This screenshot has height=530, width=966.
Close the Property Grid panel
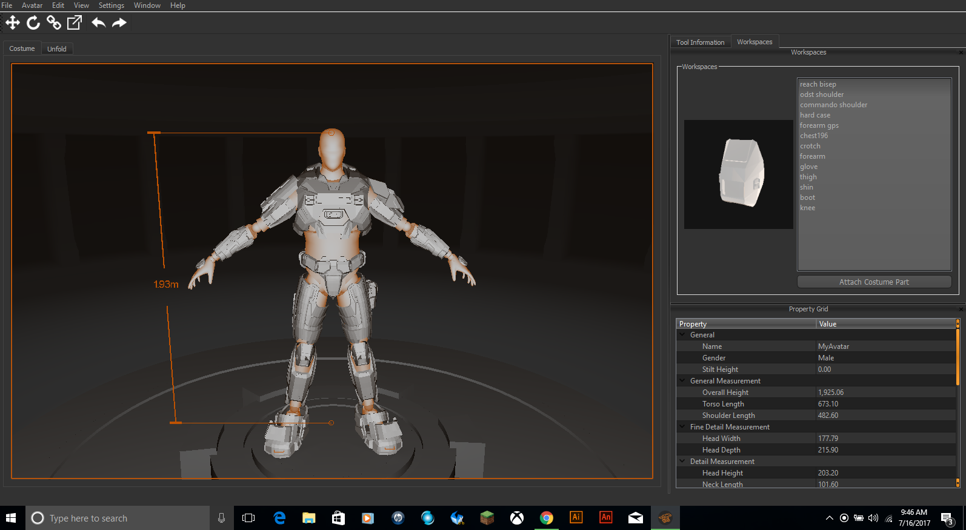[x=961, y=309]
